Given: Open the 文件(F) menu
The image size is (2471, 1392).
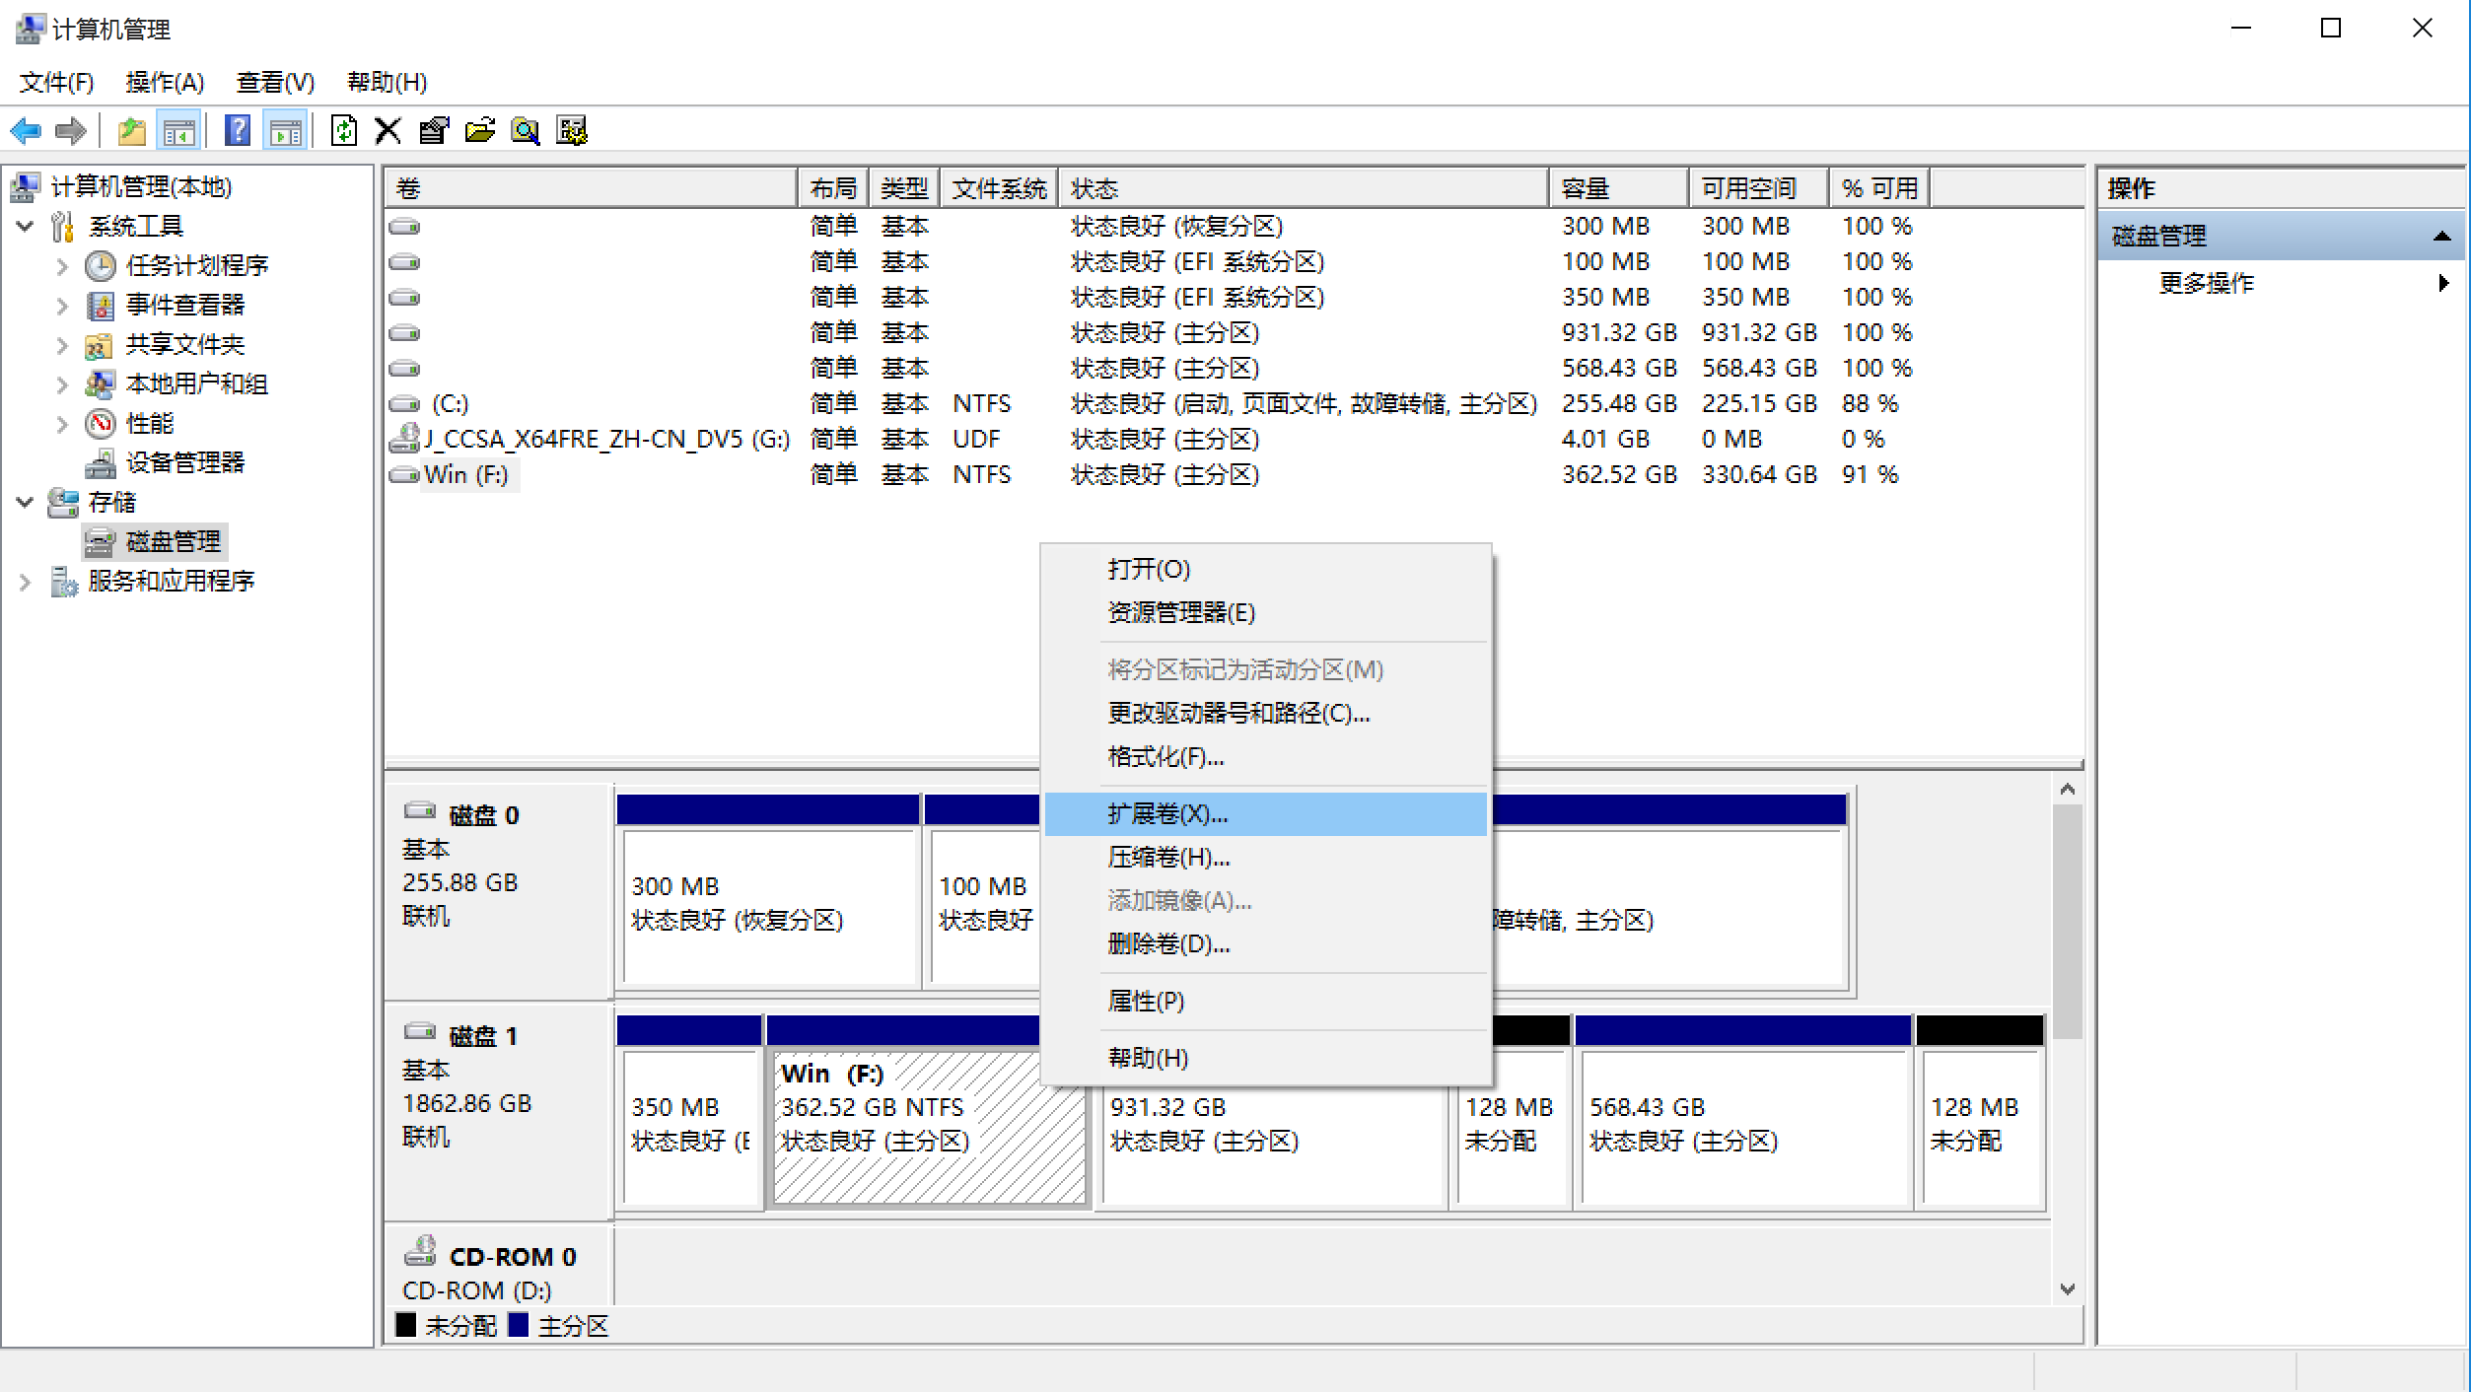Looking at the screenshot, I should click(x=56, y=82).
